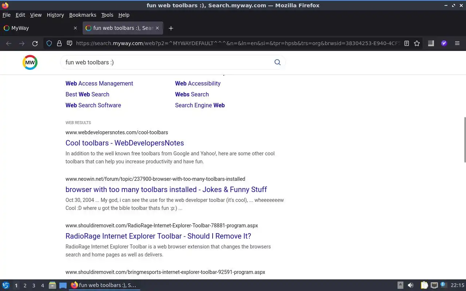This screenshot has width=466, height=291.
Task: Open the Bookmarks menu
Action: pos(83,15)
